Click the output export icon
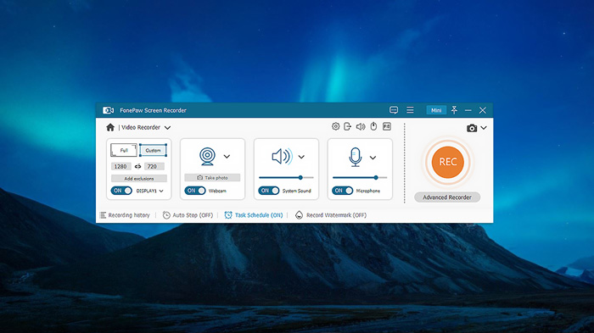 pos(347,126)
